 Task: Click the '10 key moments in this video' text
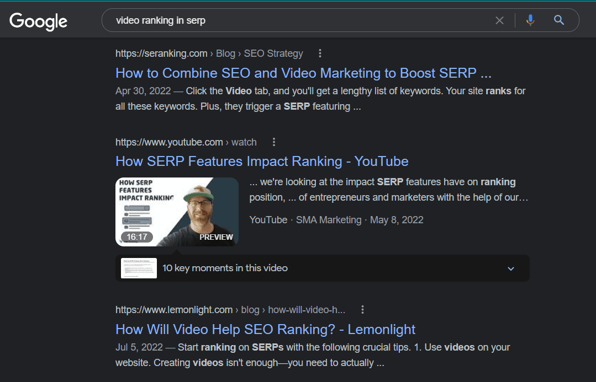point(225,268)
